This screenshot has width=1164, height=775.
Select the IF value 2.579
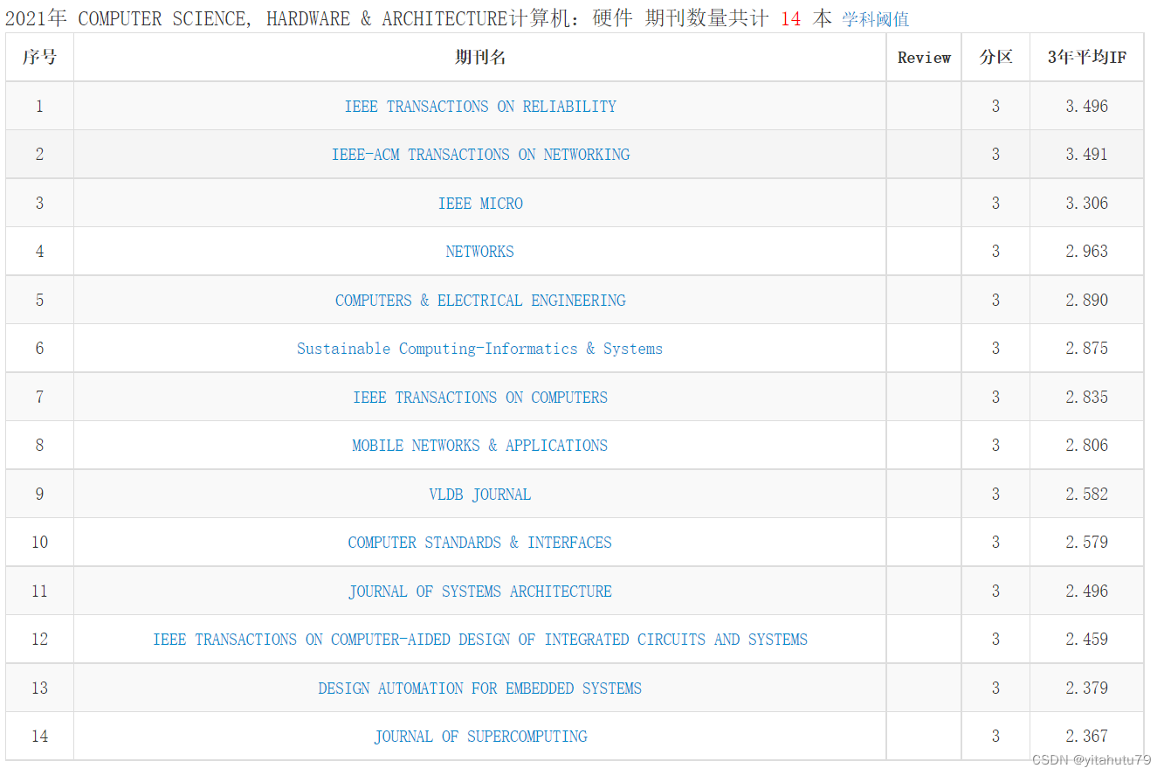point(1087,543)
